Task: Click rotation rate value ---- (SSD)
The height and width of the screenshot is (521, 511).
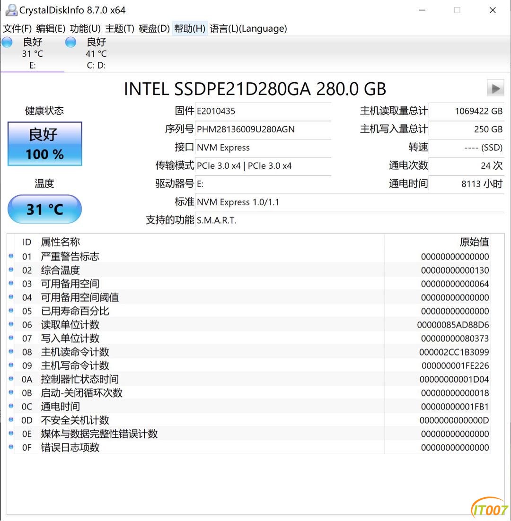Action: [467, 148]
